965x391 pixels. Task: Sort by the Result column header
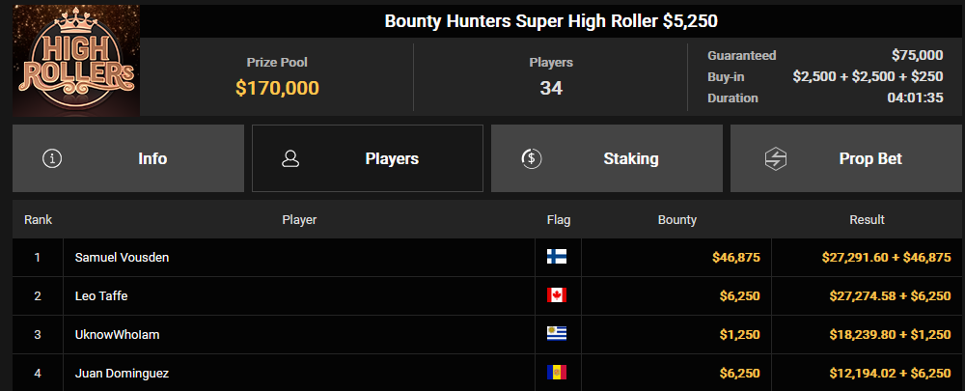click(x=867, y=220)
